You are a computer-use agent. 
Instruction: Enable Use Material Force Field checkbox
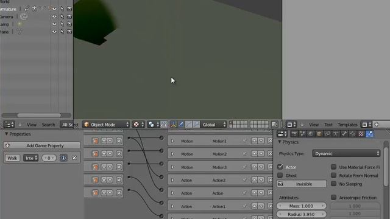click(x=334, y=167)
